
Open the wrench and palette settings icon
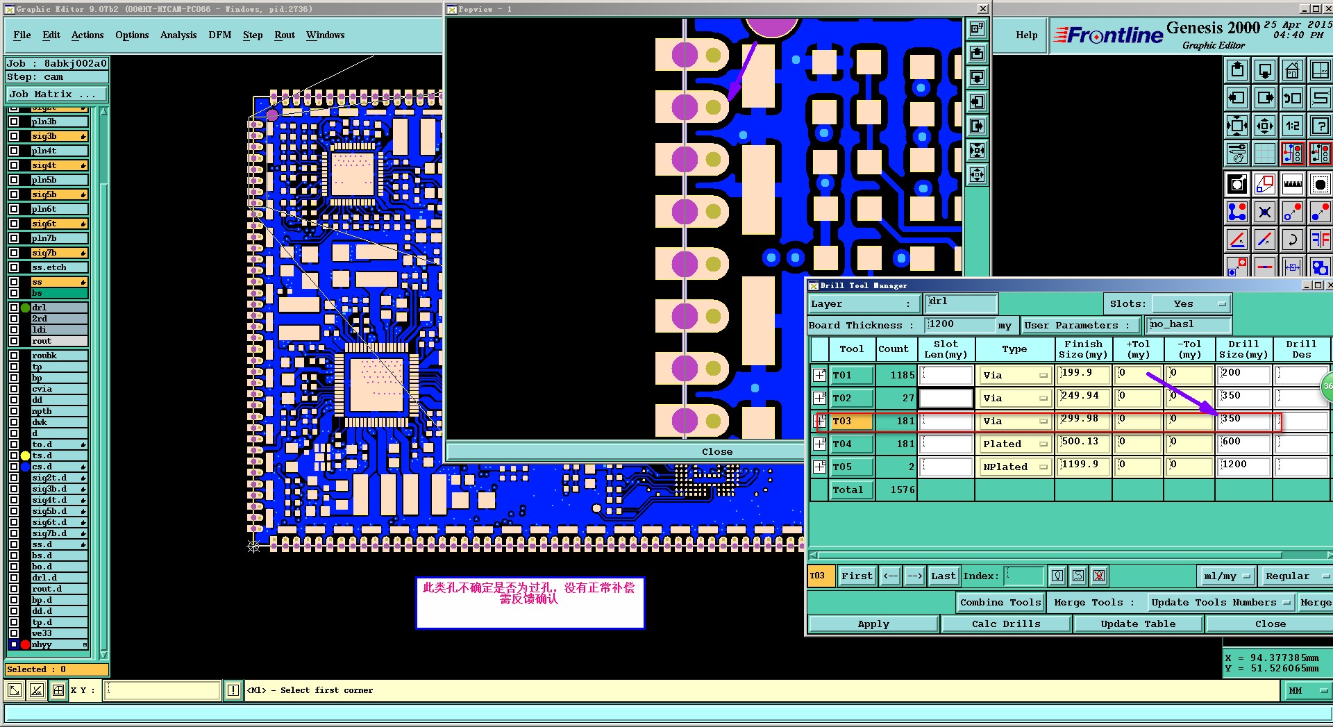(1237, 153)
